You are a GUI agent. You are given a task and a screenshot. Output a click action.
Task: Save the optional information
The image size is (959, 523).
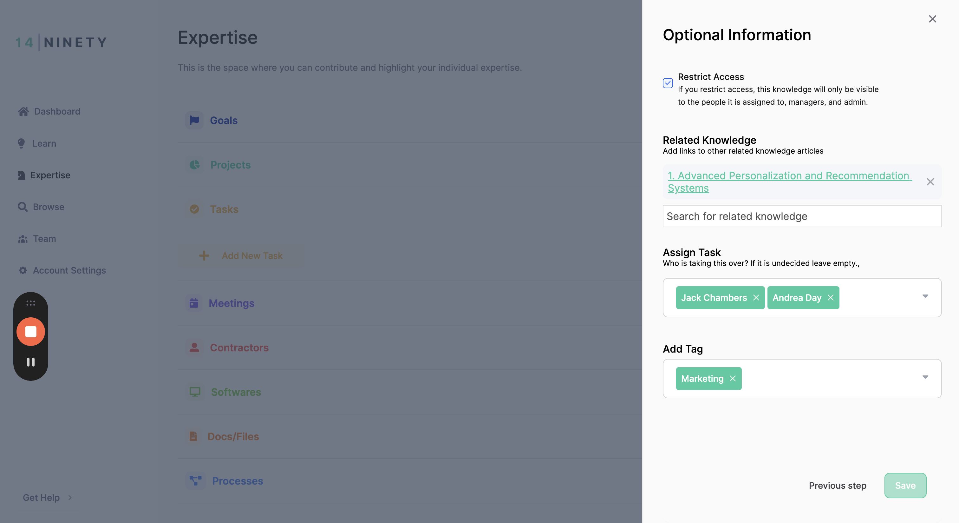905,485
